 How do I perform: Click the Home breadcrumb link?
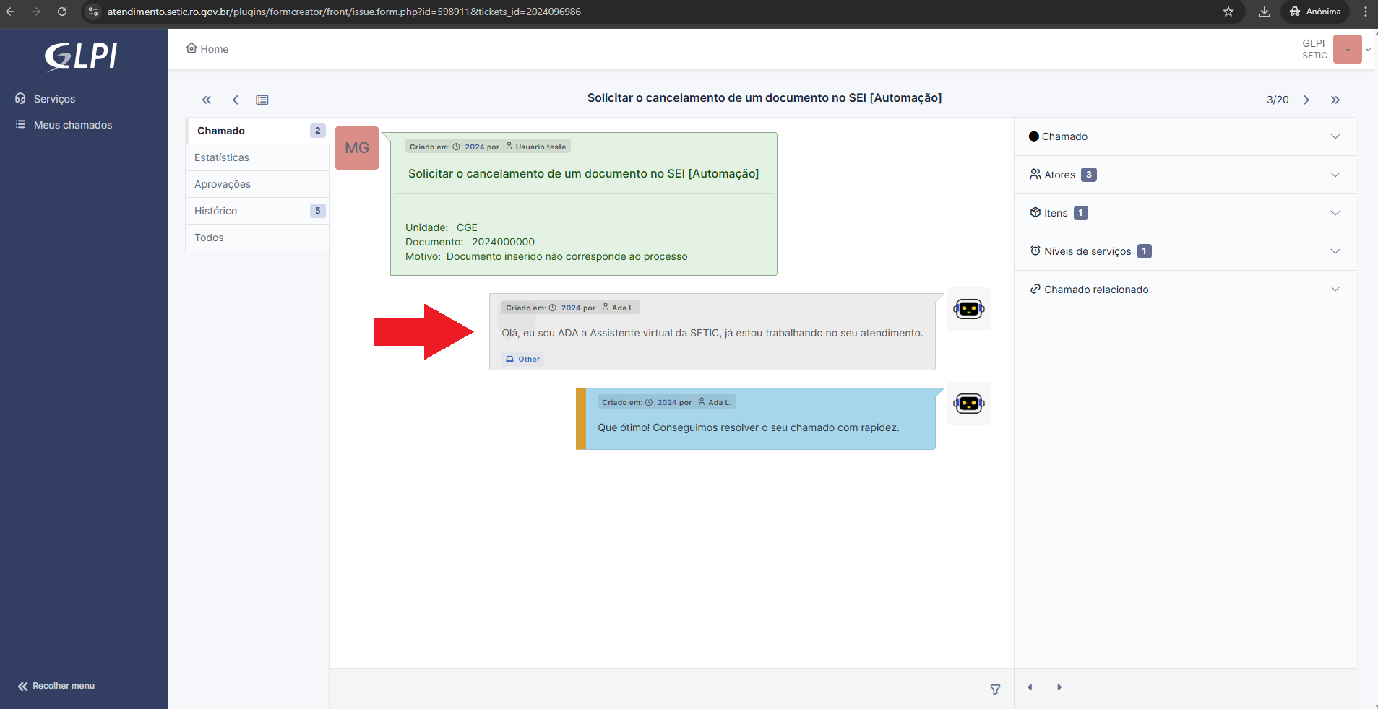(x=207, y=48)
